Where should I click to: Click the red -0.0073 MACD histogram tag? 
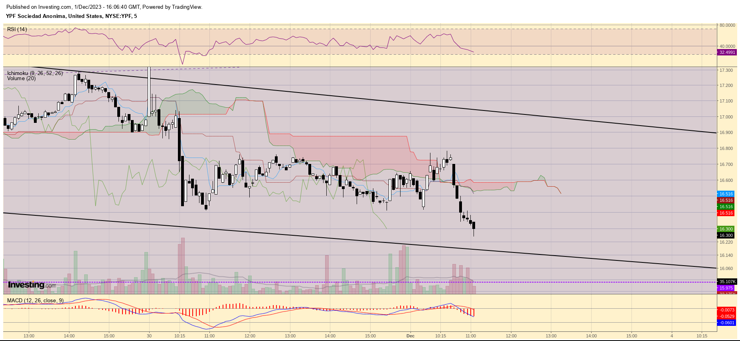(x=727, y=310)
